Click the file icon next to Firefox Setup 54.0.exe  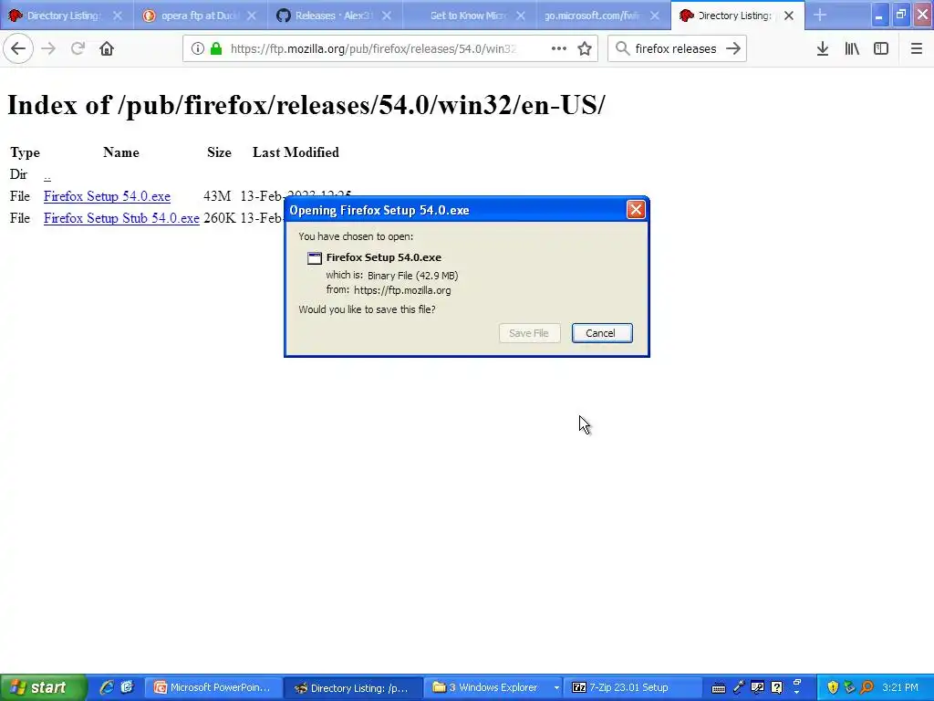pos(315,258)
